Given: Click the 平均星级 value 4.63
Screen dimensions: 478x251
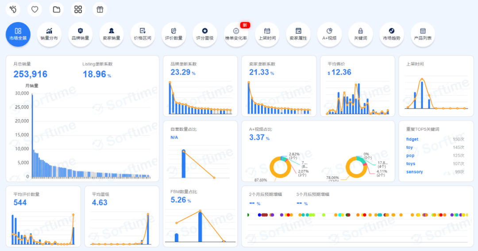Looking at the screenshot, I should tap(100, 203).
